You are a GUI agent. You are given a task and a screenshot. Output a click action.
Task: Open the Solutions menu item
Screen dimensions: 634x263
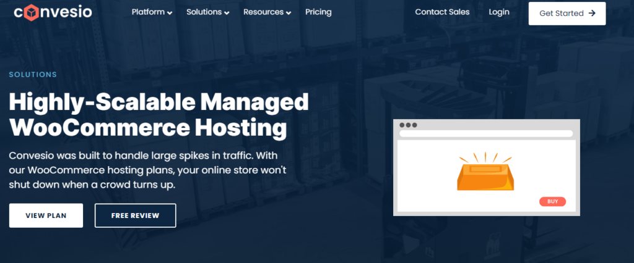[x=204, y=12]
